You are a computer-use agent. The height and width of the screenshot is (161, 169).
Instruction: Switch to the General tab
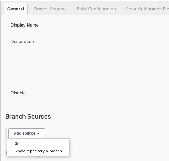tap(16, 9)
